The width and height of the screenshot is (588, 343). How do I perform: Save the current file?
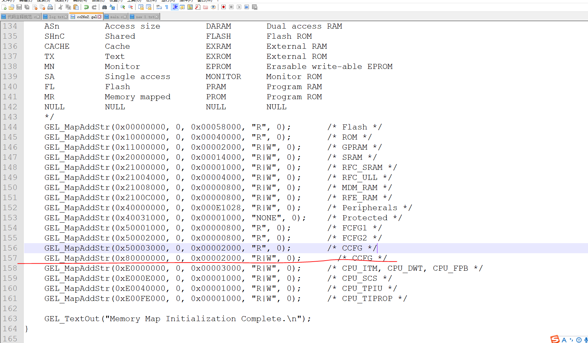[x=19, y=7]
